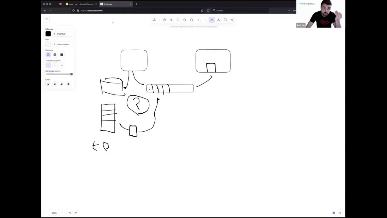Toggle the keep-tool-active lock
This screenshot has height=218, width=387.
(154, 20)
